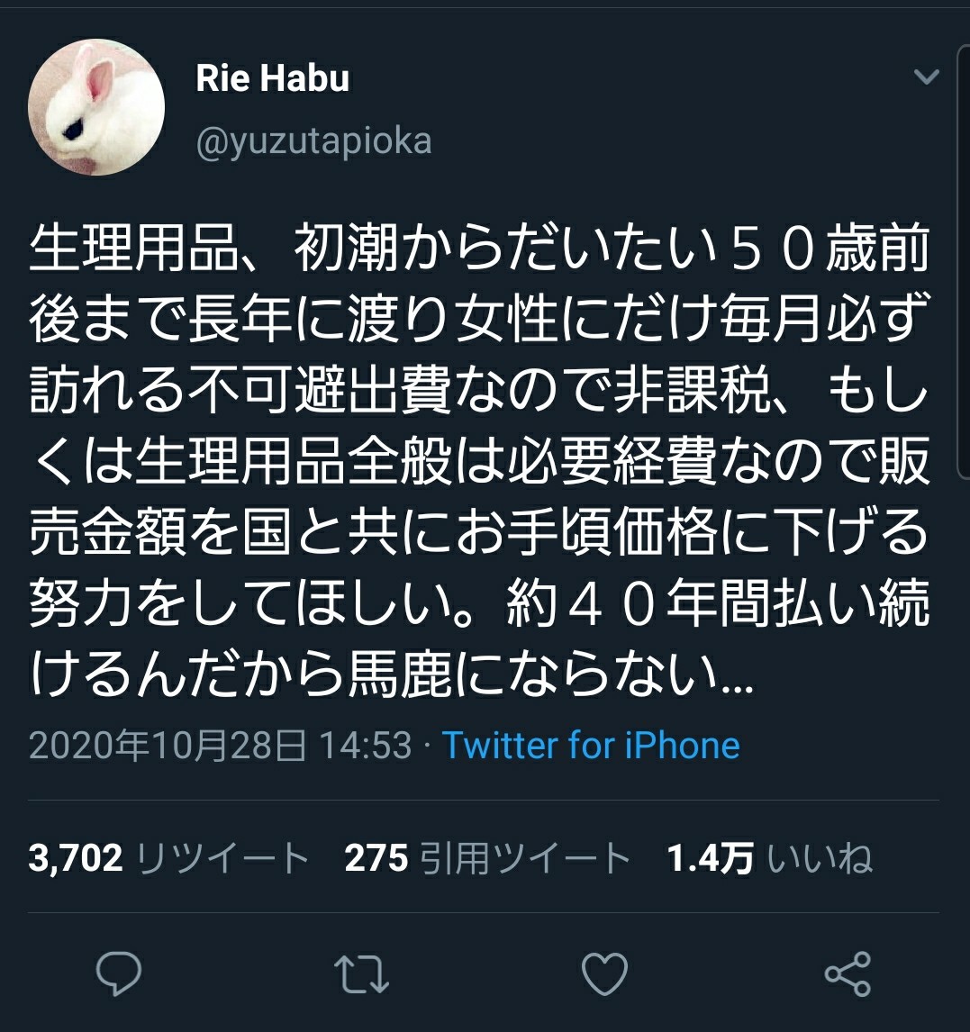Click the 1.4万 likes count number
970x1032 pixels.
[x=710, y=858]
